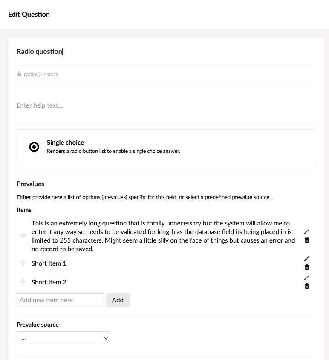Click the Add button to add a prevalue
This screenshot has width=329, height=360.
click(x=118, y=300)
